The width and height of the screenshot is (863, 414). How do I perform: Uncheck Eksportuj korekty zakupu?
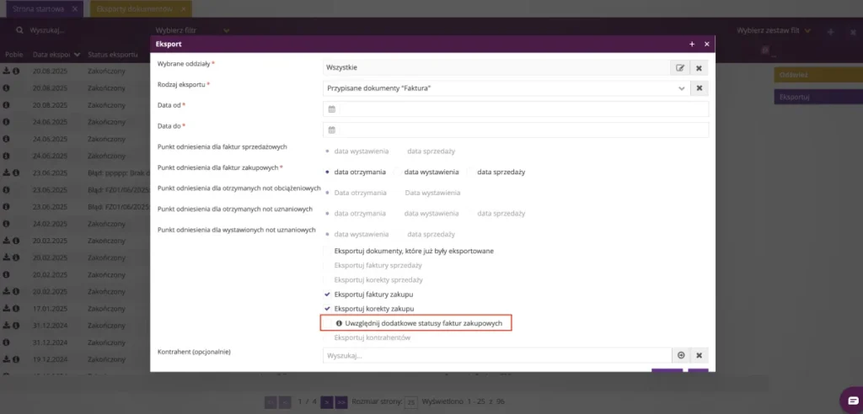click(328, 309)
